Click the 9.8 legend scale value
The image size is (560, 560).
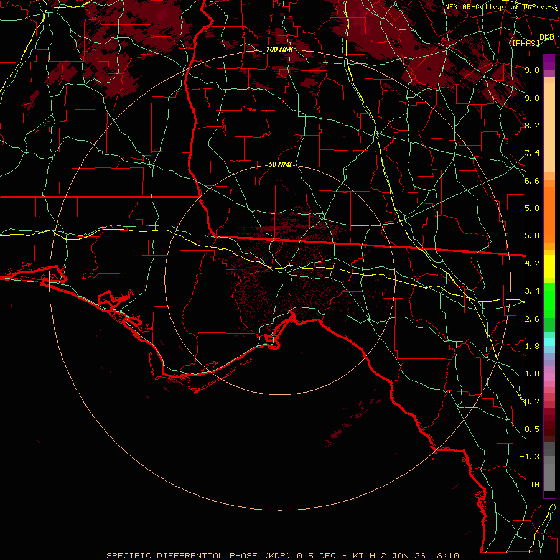(532, 70)
